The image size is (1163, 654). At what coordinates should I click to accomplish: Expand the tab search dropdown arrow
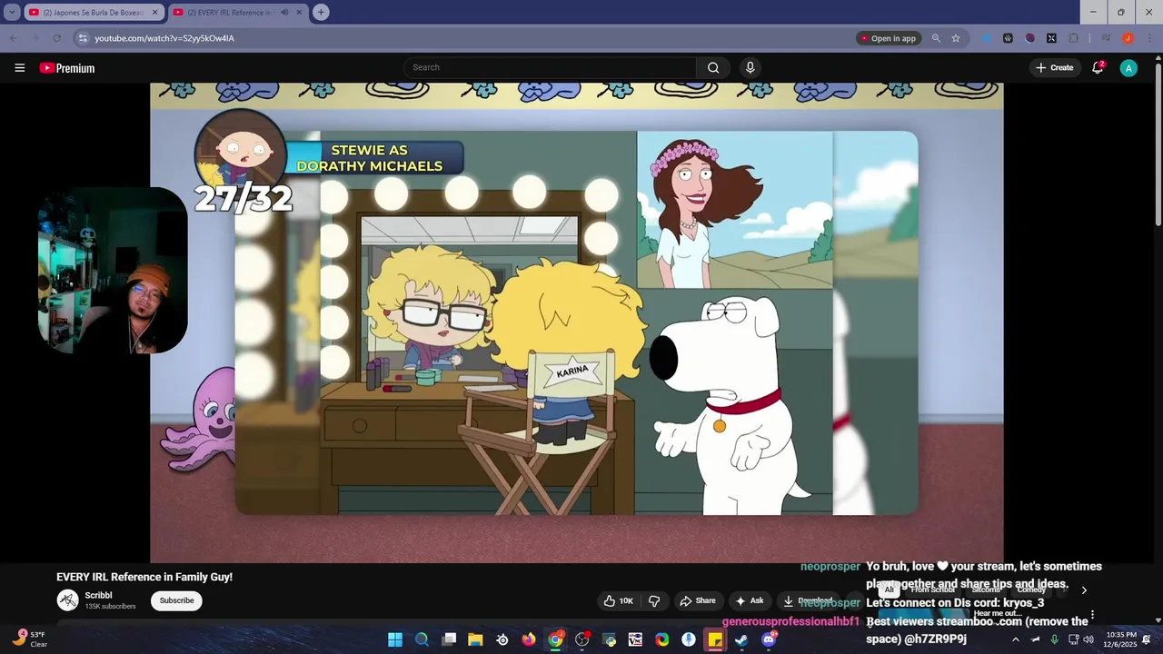tap(12, 13)
